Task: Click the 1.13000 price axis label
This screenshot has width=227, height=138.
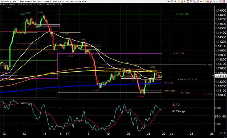Action: pyautogui.click(x=220, y=95)
